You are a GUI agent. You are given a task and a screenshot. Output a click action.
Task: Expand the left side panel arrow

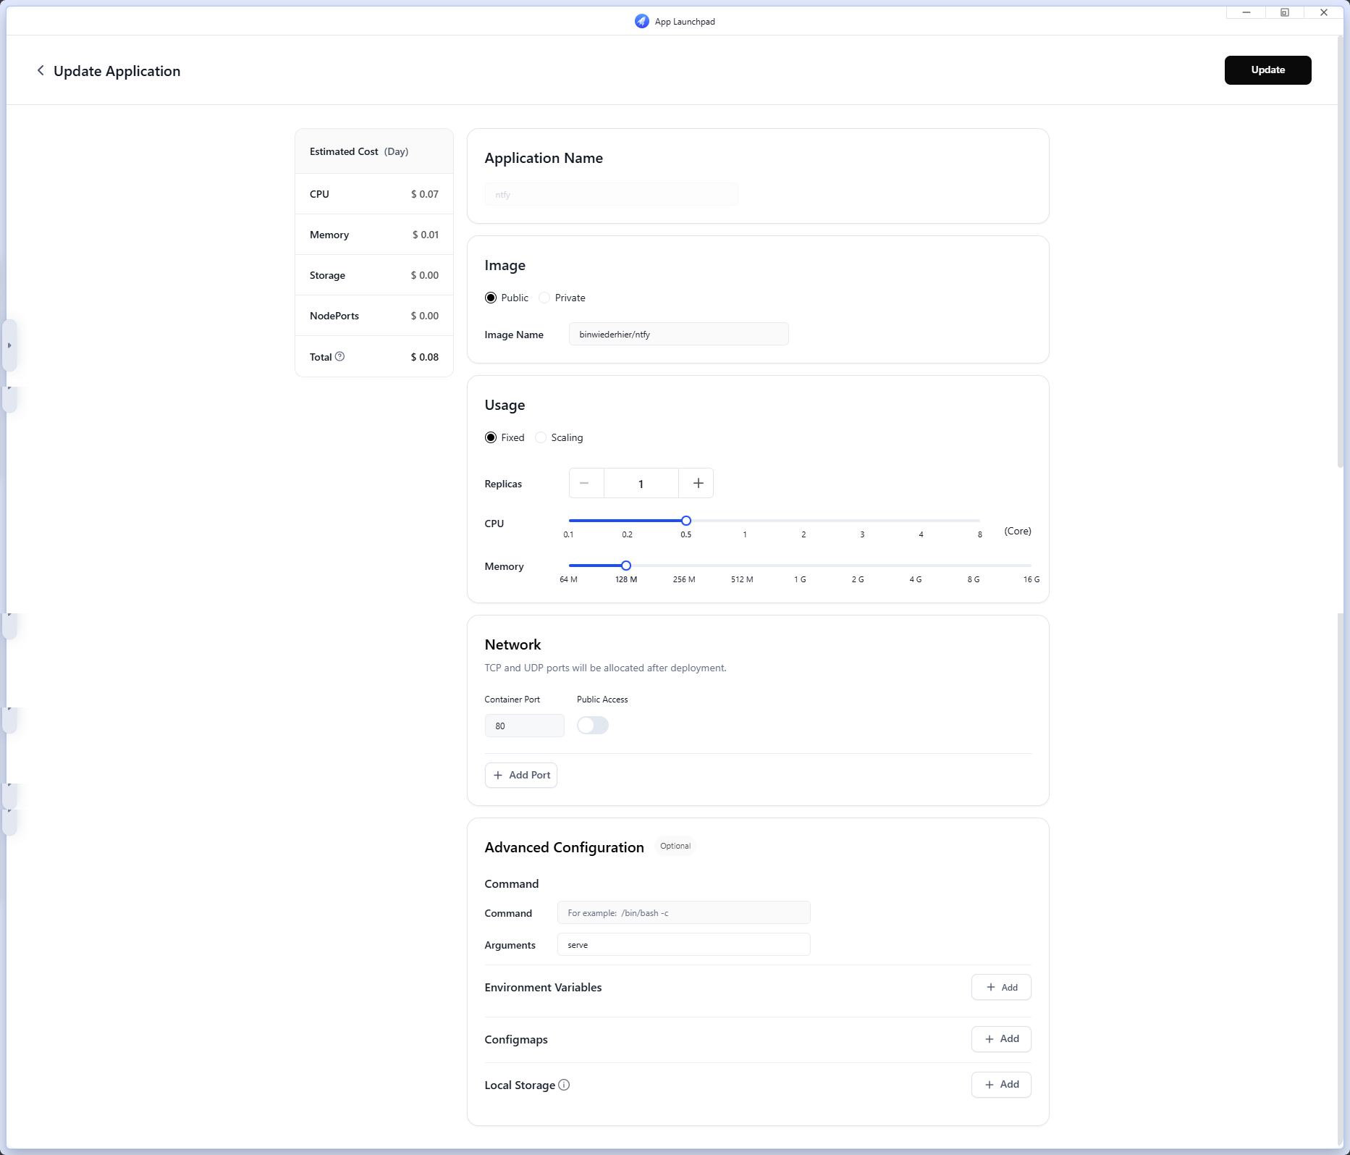9,345
